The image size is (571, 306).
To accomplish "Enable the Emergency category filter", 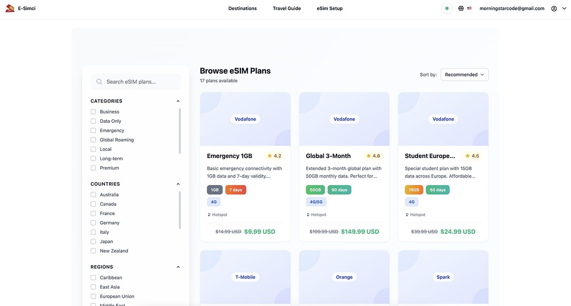I will click(x=93, y=130).
